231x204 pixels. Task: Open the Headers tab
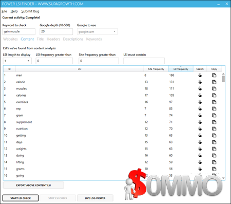coord(53,39)
